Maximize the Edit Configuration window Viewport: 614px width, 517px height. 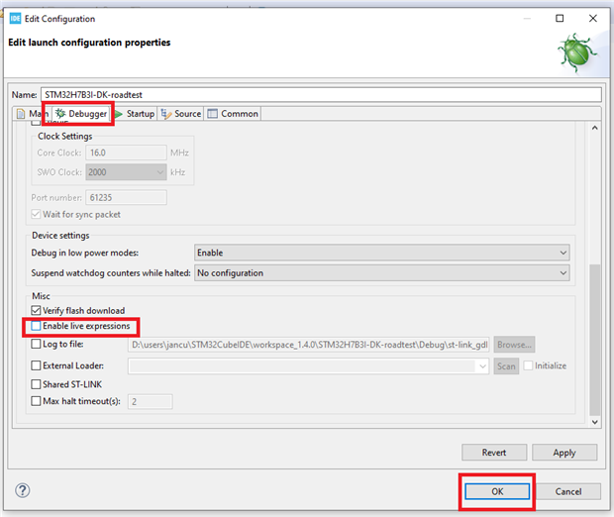[x=560, y=19]
